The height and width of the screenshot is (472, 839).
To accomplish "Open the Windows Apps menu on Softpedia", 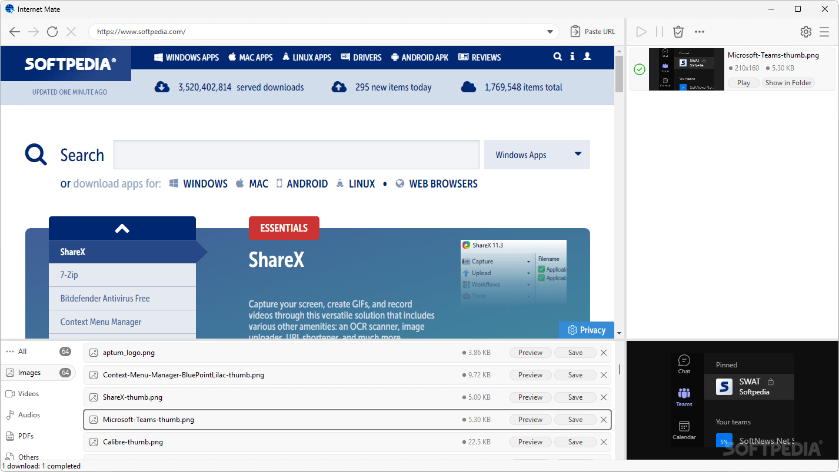I will coord(187,58).
